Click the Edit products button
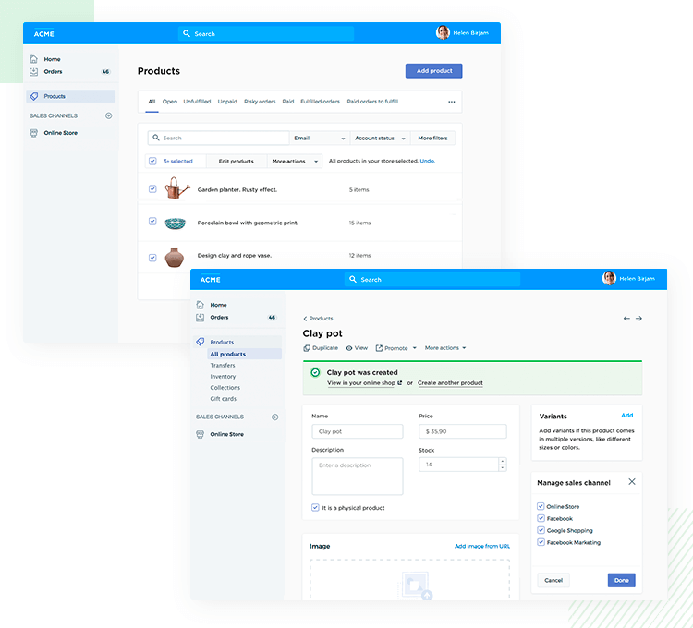The width and height of the screenshot is (693, 628). (237, 162)
